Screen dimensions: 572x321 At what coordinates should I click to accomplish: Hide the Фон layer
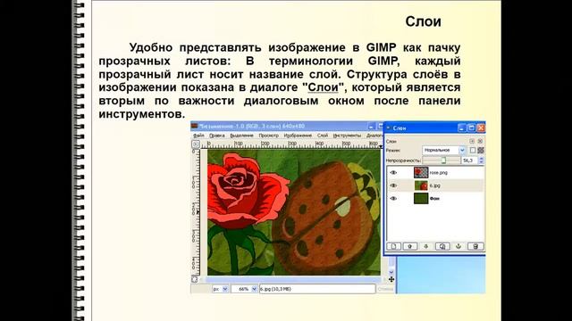(x=393, y=198)
